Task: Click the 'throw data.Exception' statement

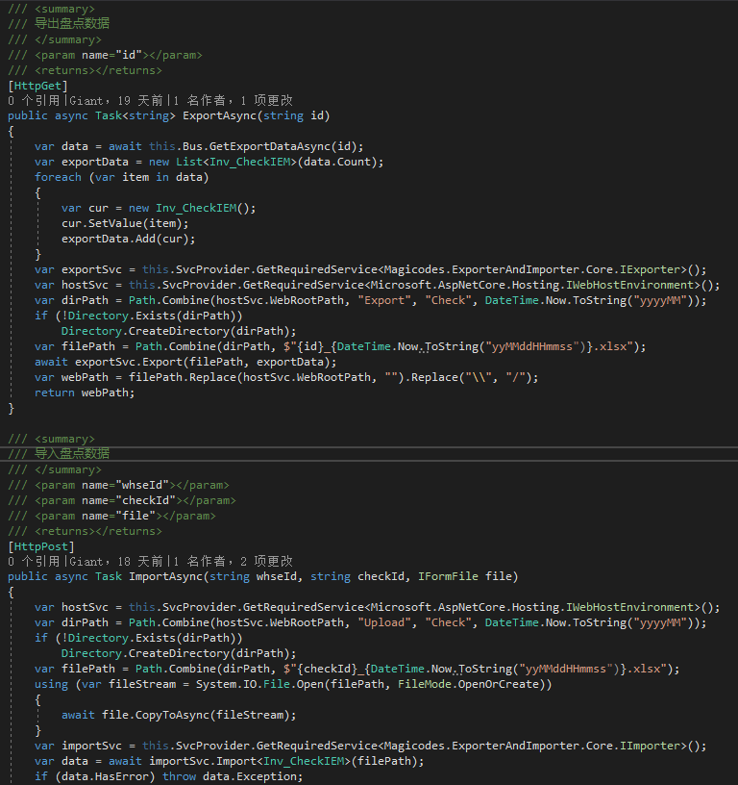Action: point(233,776)
